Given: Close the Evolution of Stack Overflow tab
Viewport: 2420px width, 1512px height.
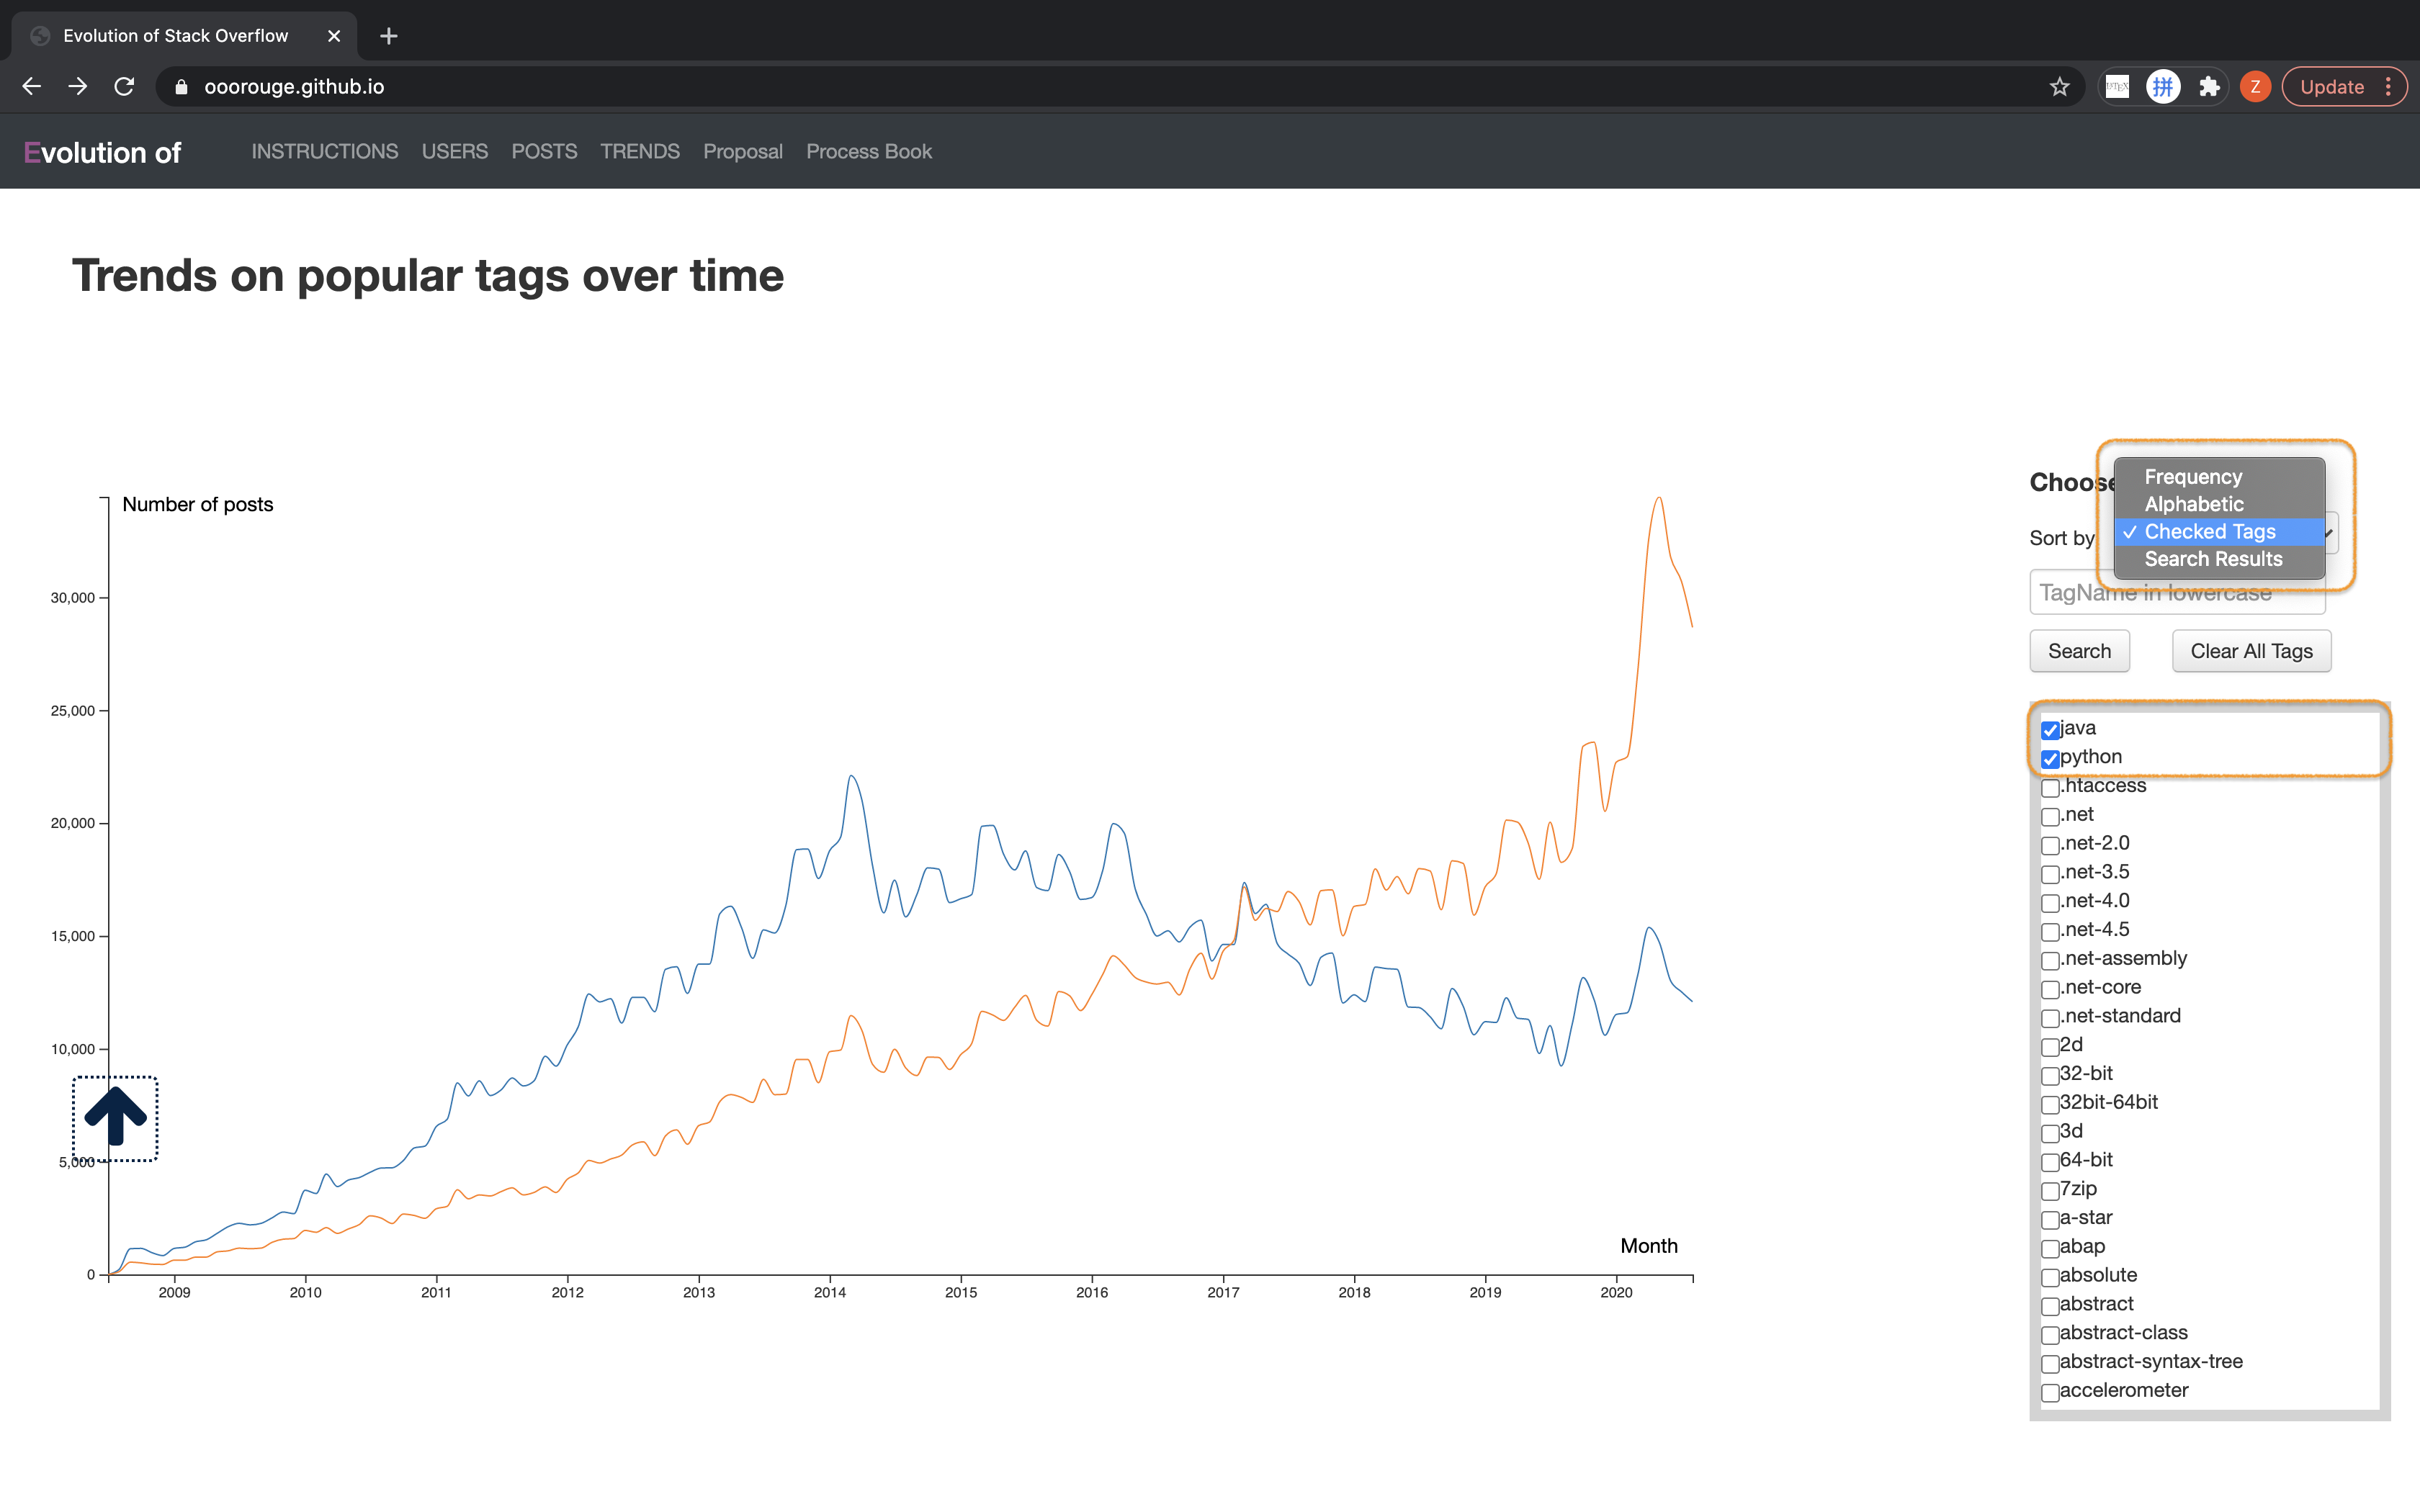Looking at the screenshot, I should point(334,36).
